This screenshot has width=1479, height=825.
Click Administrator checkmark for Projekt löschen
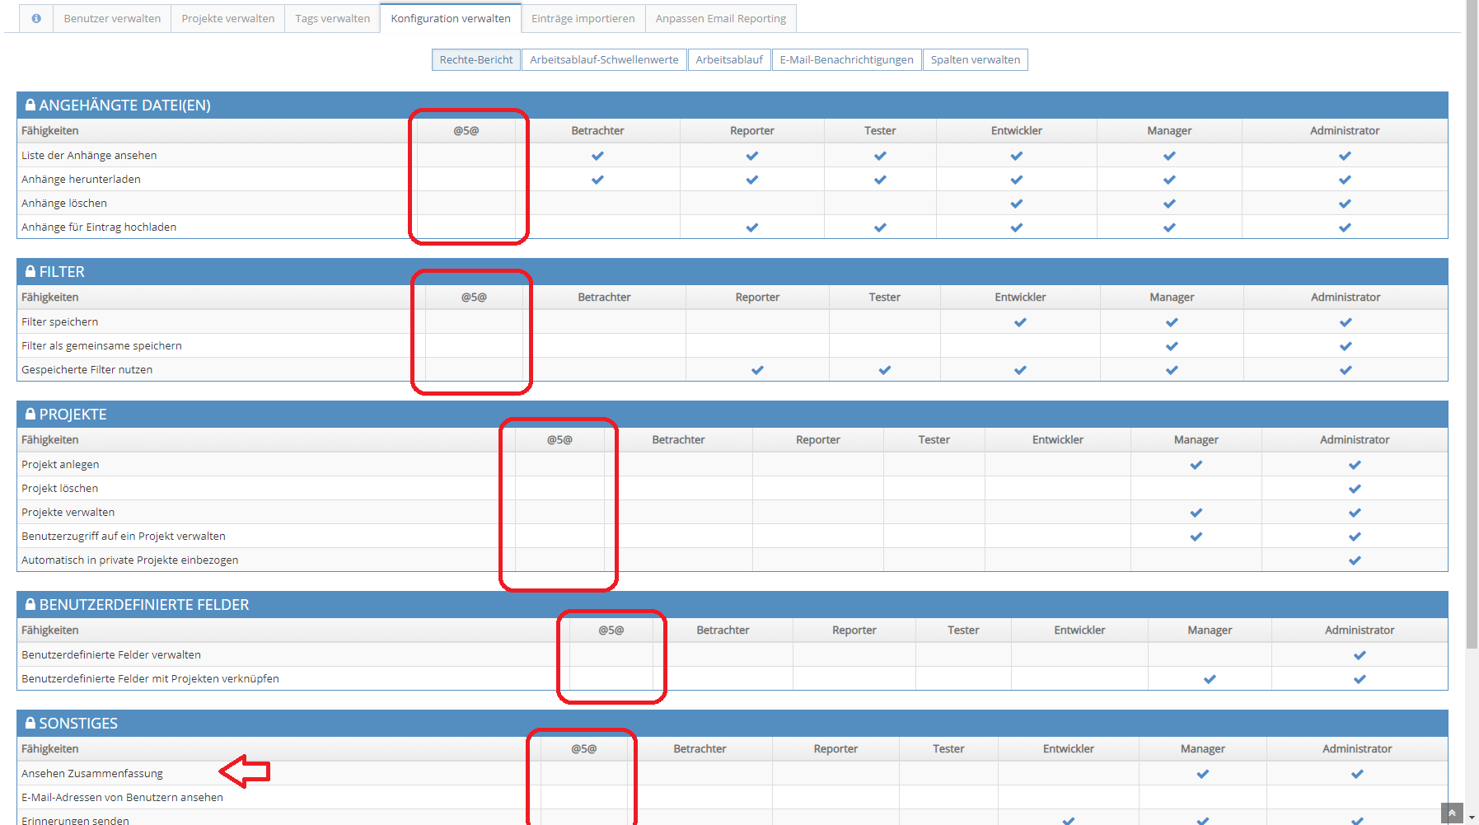click(x=1354, y=488)
